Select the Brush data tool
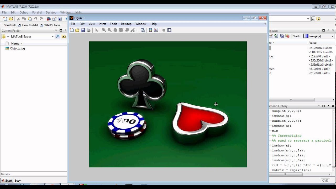Image resolution: width=336 pixels, height=189 pixels. 133,30
